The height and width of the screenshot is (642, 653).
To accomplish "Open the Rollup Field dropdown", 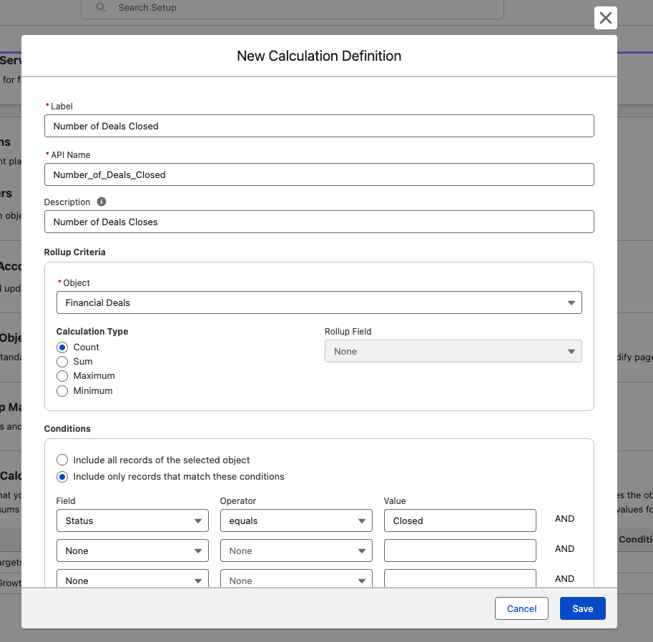I will 453,351.
